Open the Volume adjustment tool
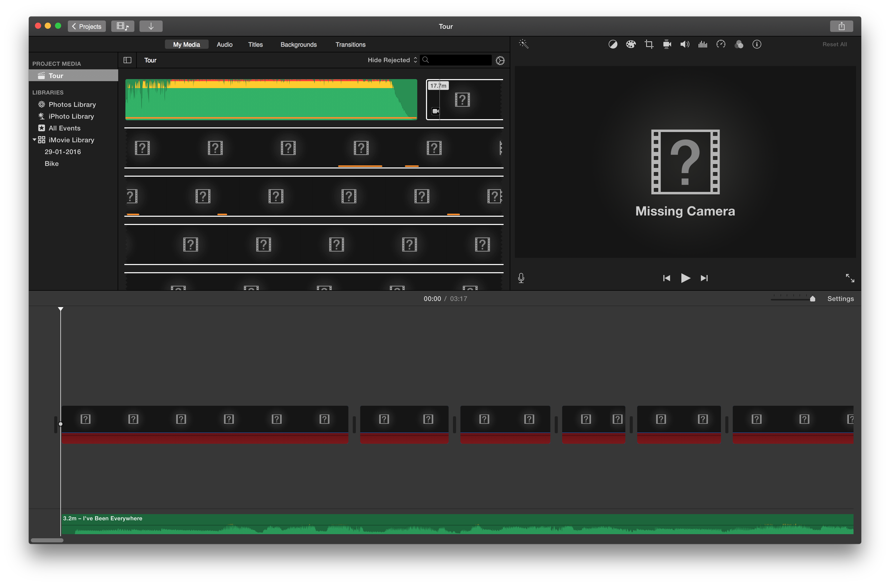This screenshot has height=585, width=890. [685, 44]
